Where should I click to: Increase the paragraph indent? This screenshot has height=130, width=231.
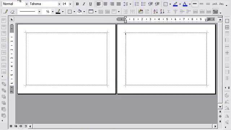pyautogui.click(x=157, y=4)
